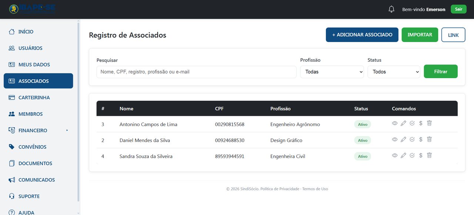This screenshot has height=215, width=474.
Task: Click CPF 00924688530
Action: point(230,141)
